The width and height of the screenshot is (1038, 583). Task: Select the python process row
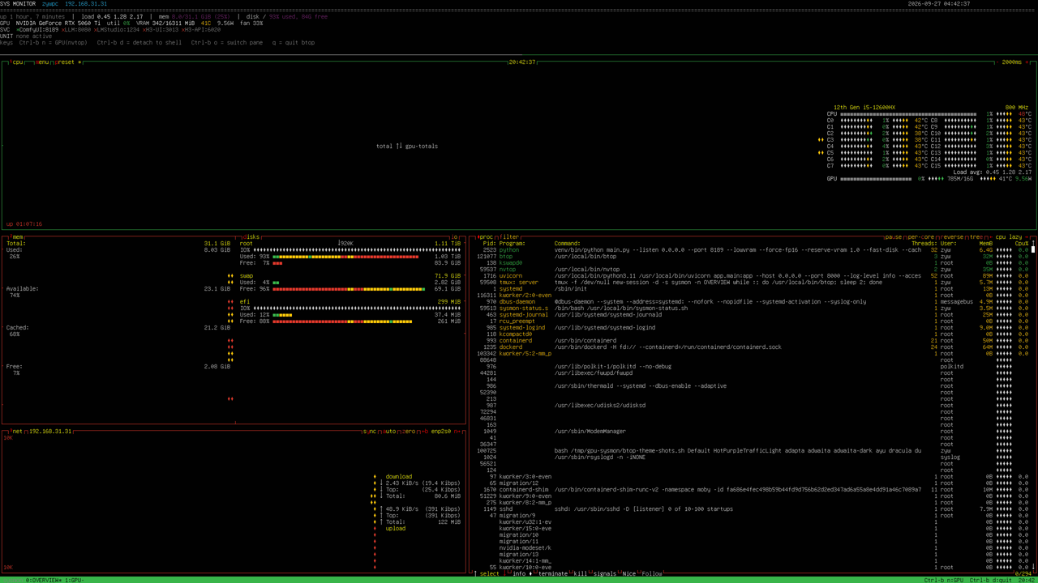tap(754, 250)
